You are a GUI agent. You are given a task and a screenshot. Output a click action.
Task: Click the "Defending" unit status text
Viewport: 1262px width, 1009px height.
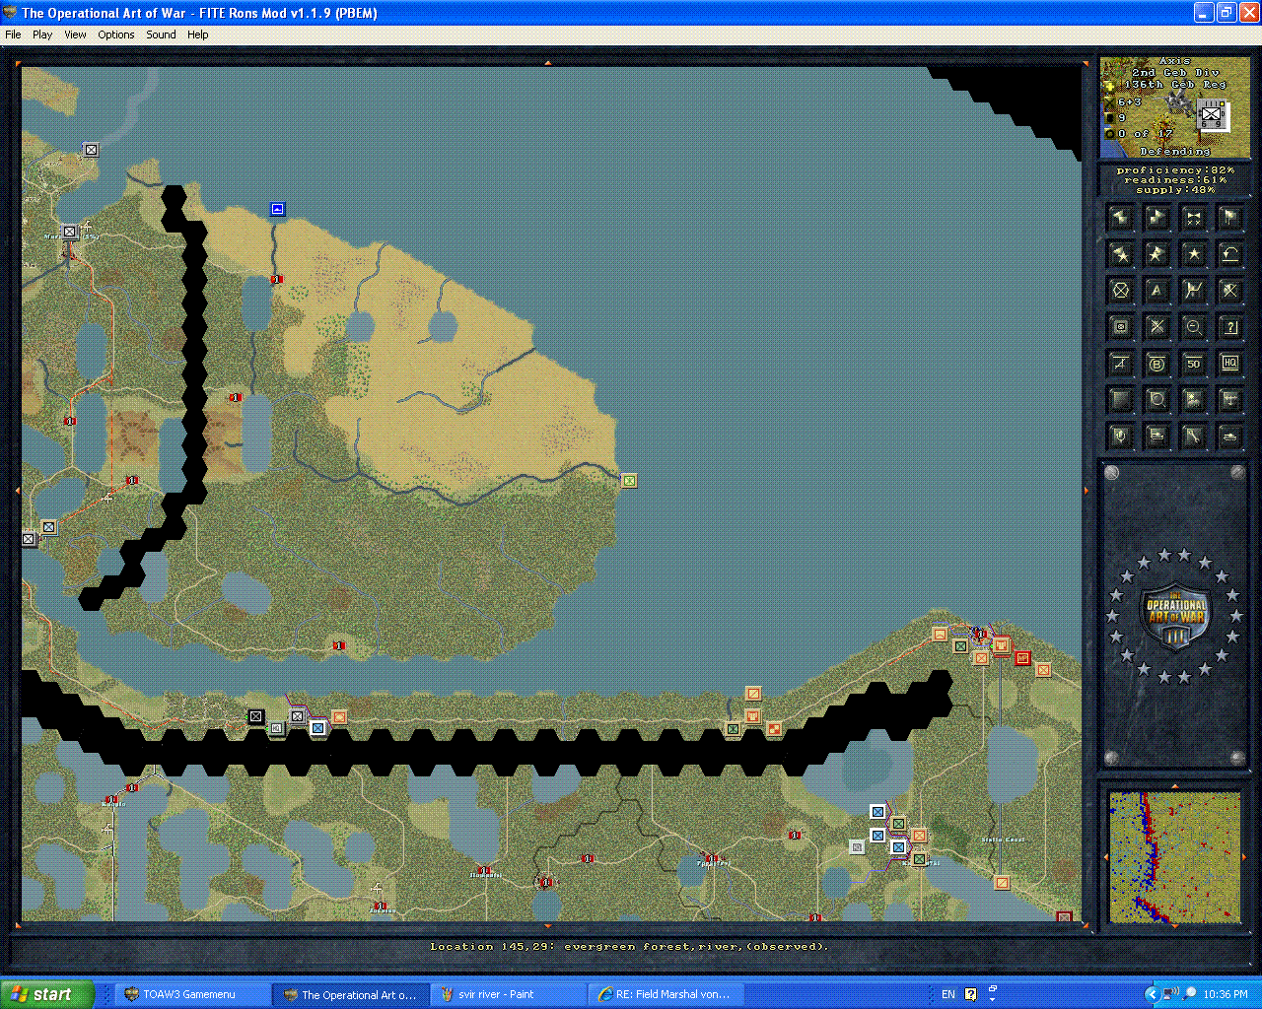[x=1174, y=152]
